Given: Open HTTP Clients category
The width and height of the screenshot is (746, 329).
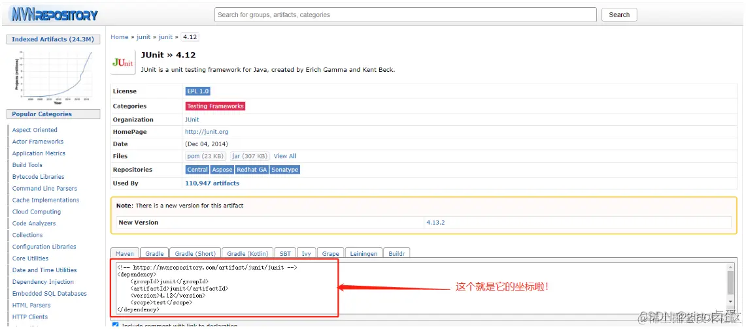Looking at the screenshot, I should 30,317.
